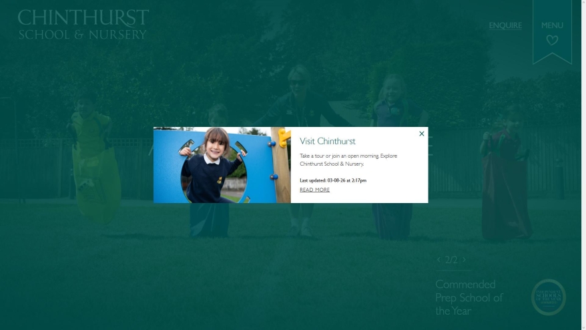The height and width of the screenshot is (330, 586).
Task: Click the ENQUIRE link in header
Action: click(505, 25)
